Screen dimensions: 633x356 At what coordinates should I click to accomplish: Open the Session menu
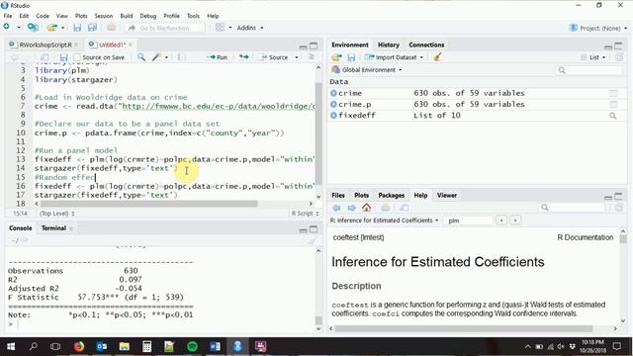[x=104, y=16]
